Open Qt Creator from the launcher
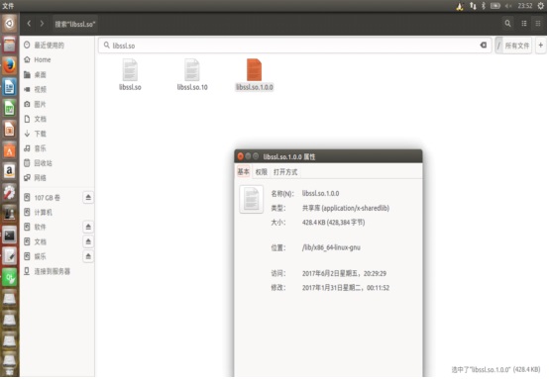This screenshot has width=549, height=379. pyautogui.click(x=10, y=278)
